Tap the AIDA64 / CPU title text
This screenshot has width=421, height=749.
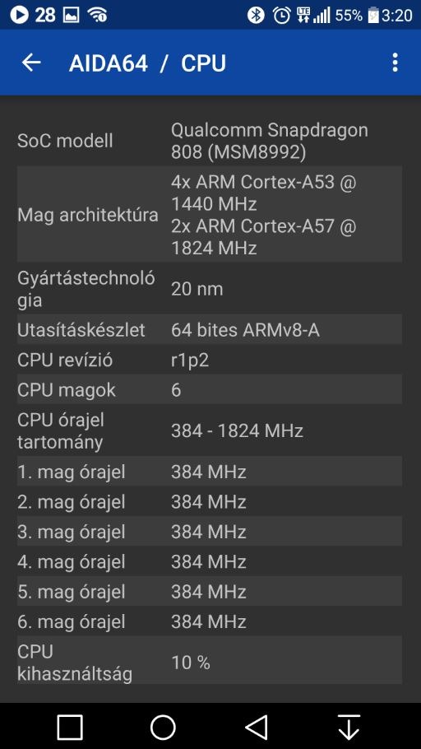147,63
